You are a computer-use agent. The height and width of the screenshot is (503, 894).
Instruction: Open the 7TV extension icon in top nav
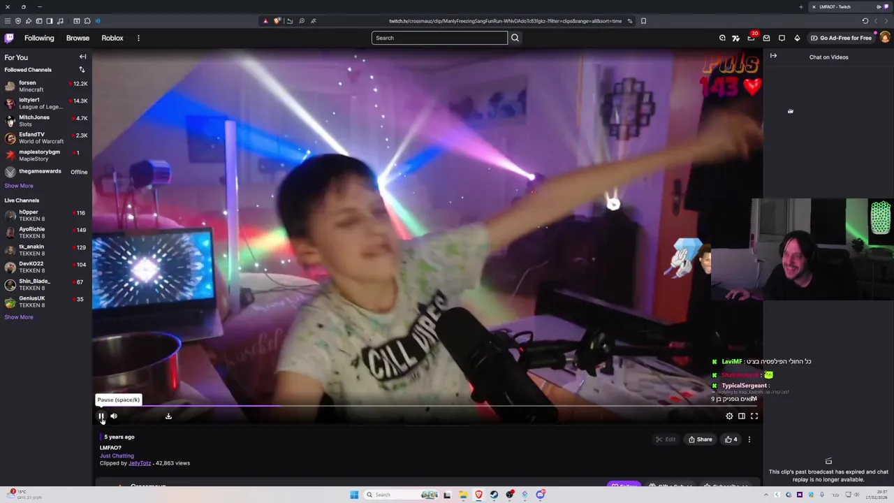735,38
